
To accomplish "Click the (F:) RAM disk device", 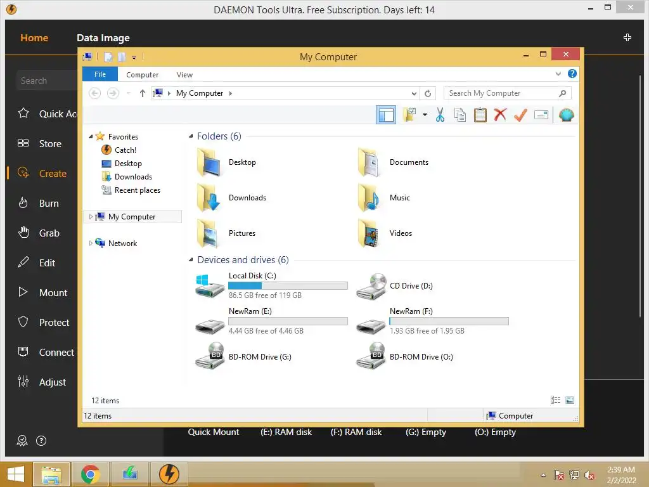I will coord(356,432).
